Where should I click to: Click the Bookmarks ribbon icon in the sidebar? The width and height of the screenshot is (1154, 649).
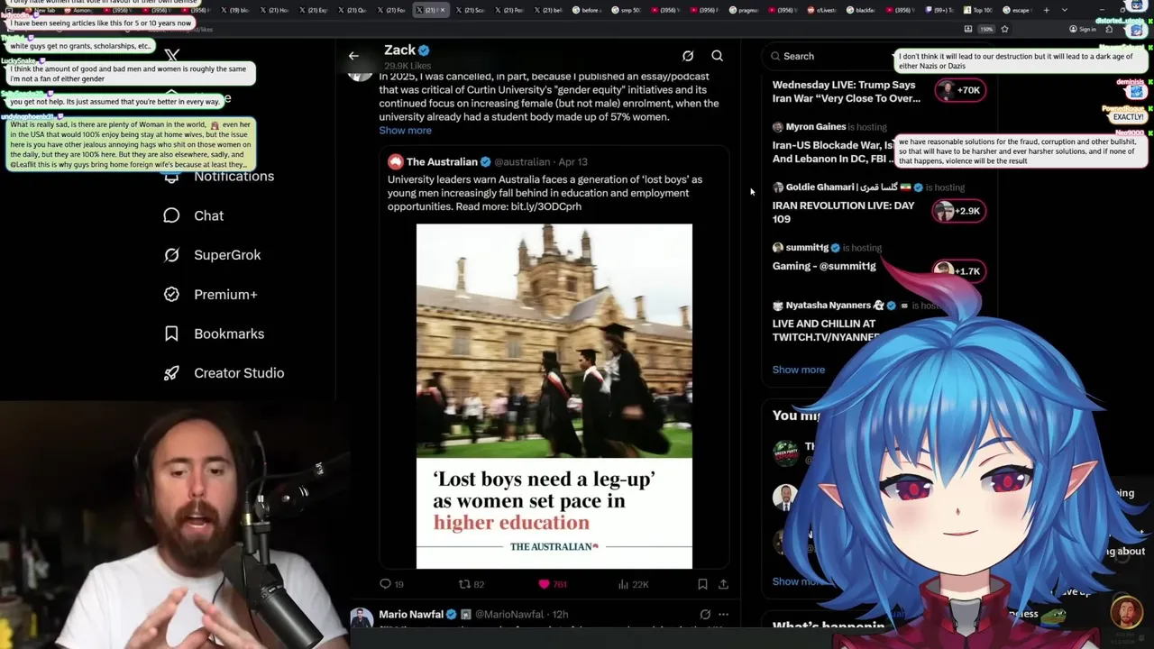point(171,334)
